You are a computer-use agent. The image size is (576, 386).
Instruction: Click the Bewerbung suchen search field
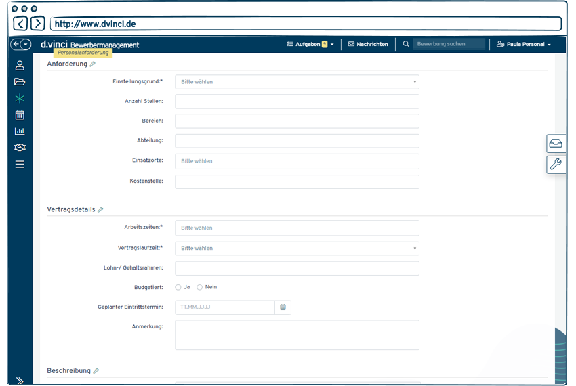(449, 44)
